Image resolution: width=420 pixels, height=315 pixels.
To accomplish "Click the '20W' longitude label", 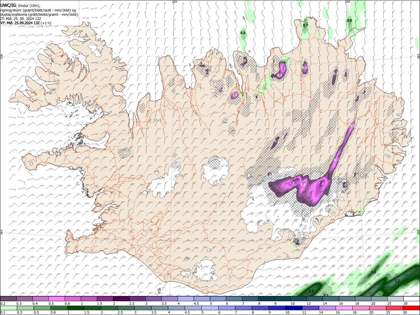I will [x=175, y=2].
